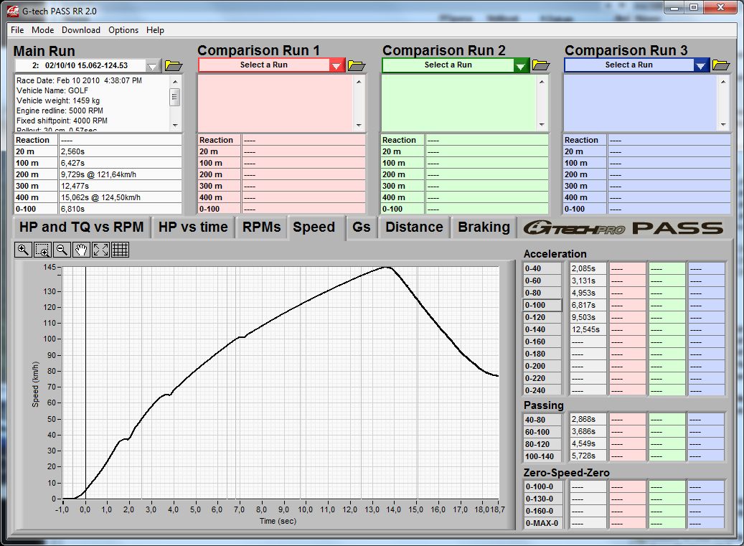The width and height of the screenshot is (744, 546).
Task: Click the 0-80 acceleration button
Action: [x=542, y=293]
